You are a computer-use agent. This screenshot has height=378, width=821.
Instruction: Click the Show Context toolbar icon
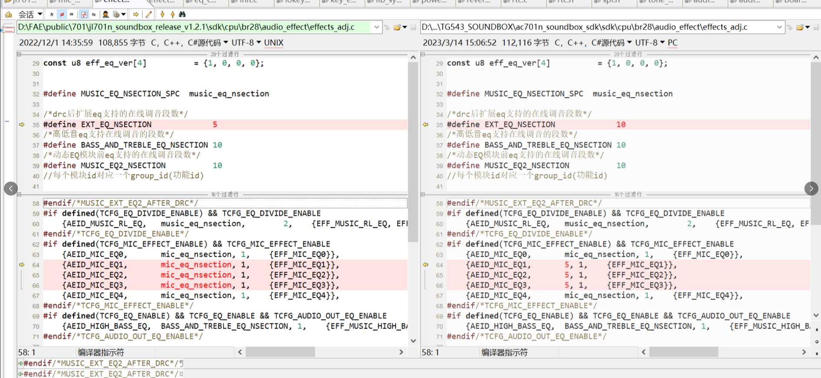[x=84, y=14]
